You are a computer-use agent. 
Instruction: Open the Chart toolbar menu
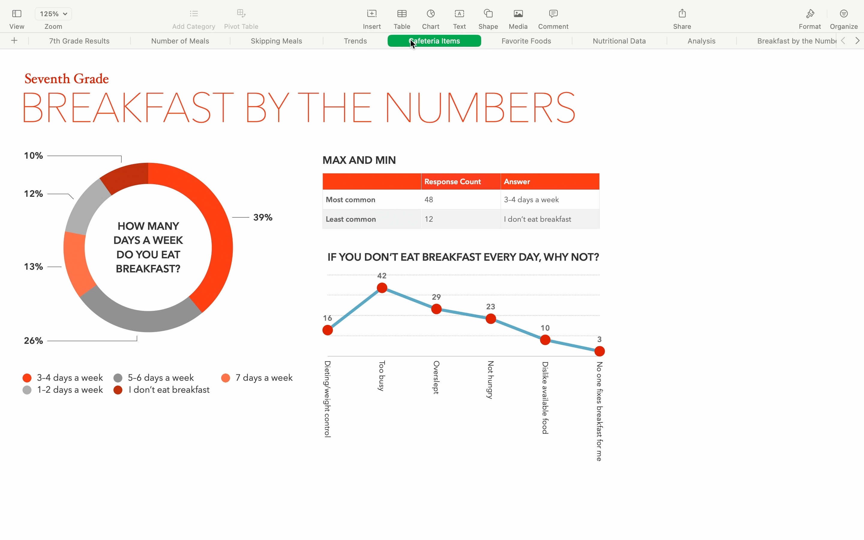[x=430, y=14]
